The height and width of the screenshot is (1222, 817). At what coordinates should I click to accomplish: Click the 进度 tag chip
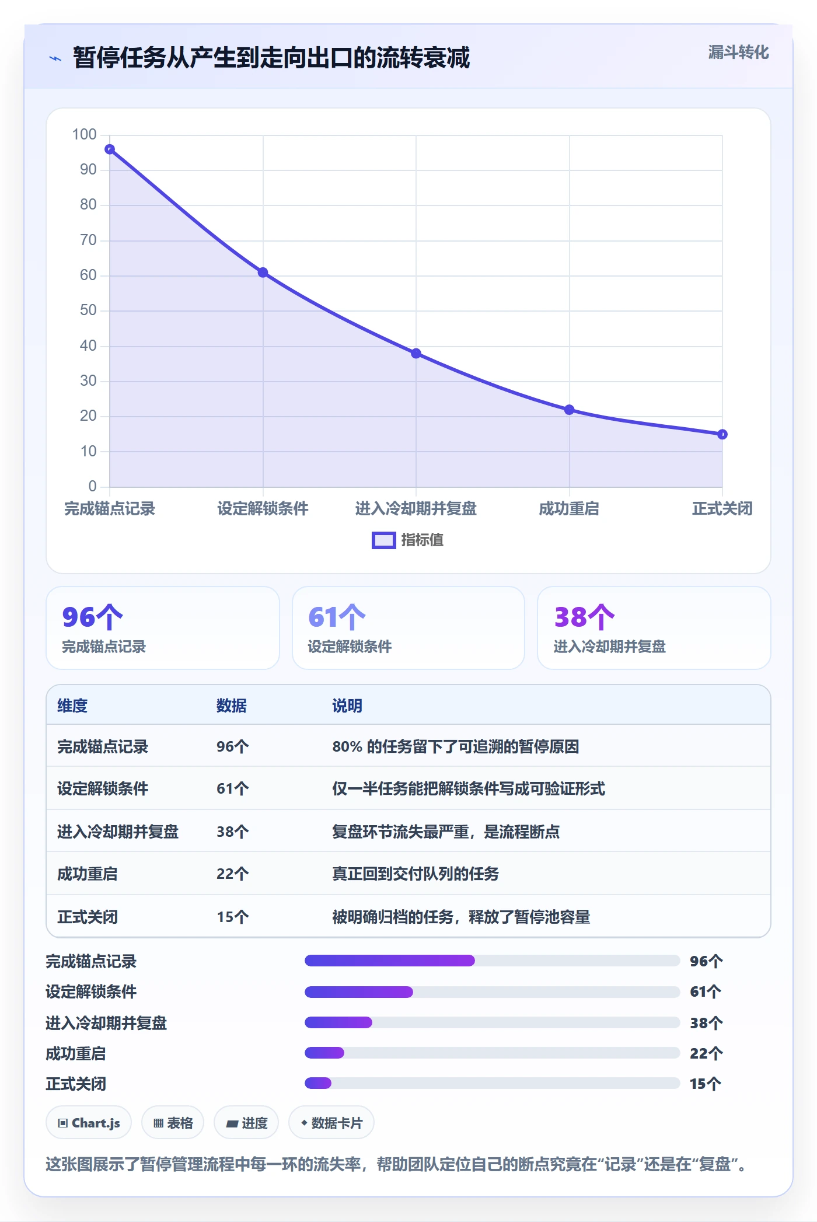(x=246, y=1123)
